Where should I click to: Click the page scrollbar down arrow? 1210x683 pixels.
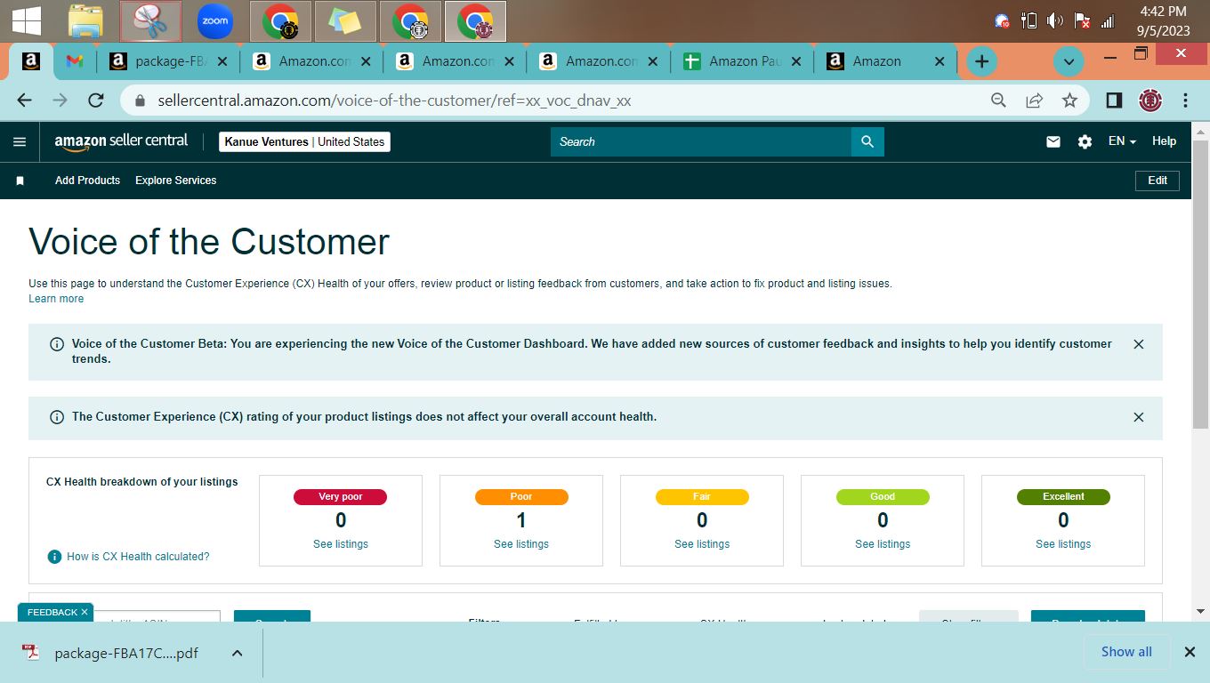click(x=1200, y=612)
